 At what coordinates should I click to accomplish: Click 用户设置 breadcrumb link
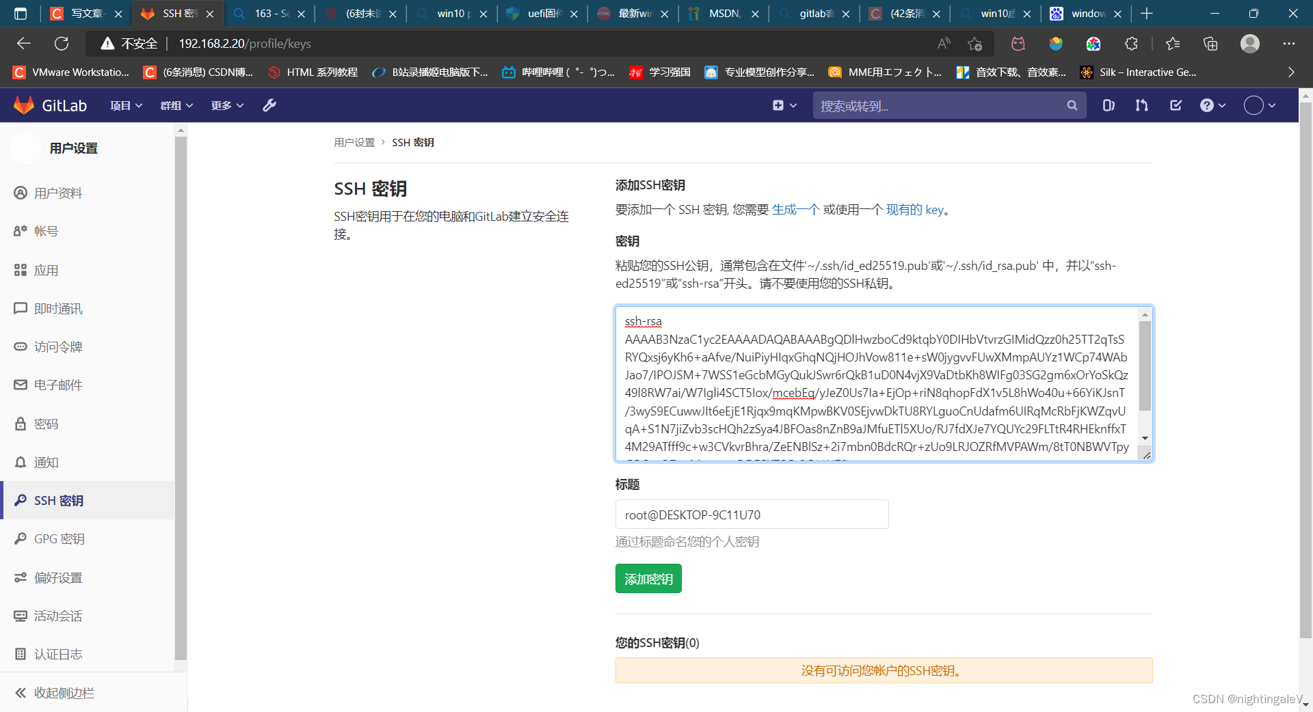tap(354, 142)
